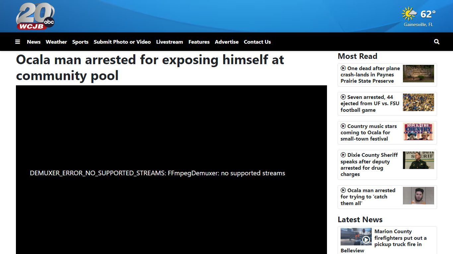
Task: Open 'Country music stars coming to Ocala' article
Action: [x=369, y=133]
